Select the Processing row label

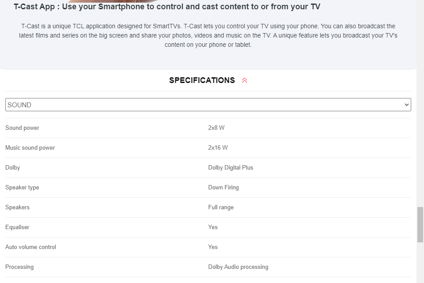pyautogui.click(x=19, y=267)
